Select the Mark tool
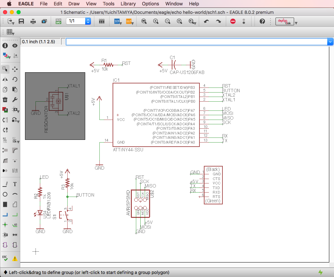This screenshot has height=277, width=334. pyautogui.click(x=15, y=56)
